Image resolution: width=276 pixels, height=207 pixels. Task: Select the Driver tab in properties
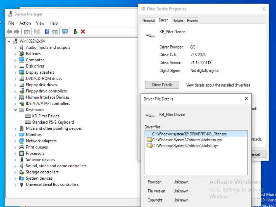pos(163,20)
